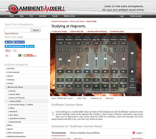Screen dimensions: 156x139
Task: Toggle random shuffle on channel 8
Action: 123,86
